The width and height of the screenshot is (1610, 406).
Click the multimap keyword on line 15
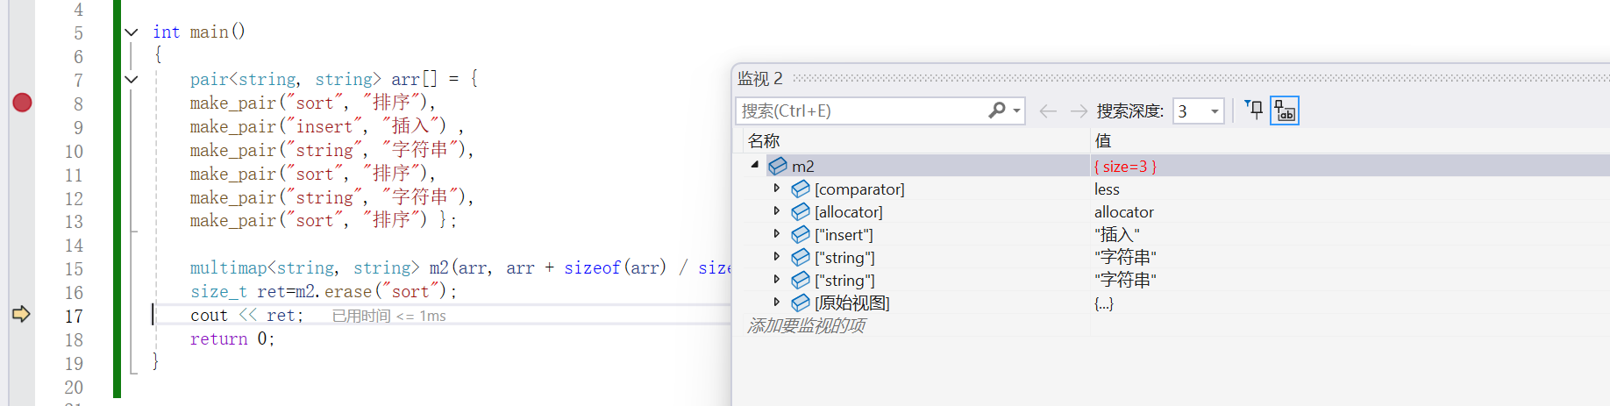coord(228,267)
